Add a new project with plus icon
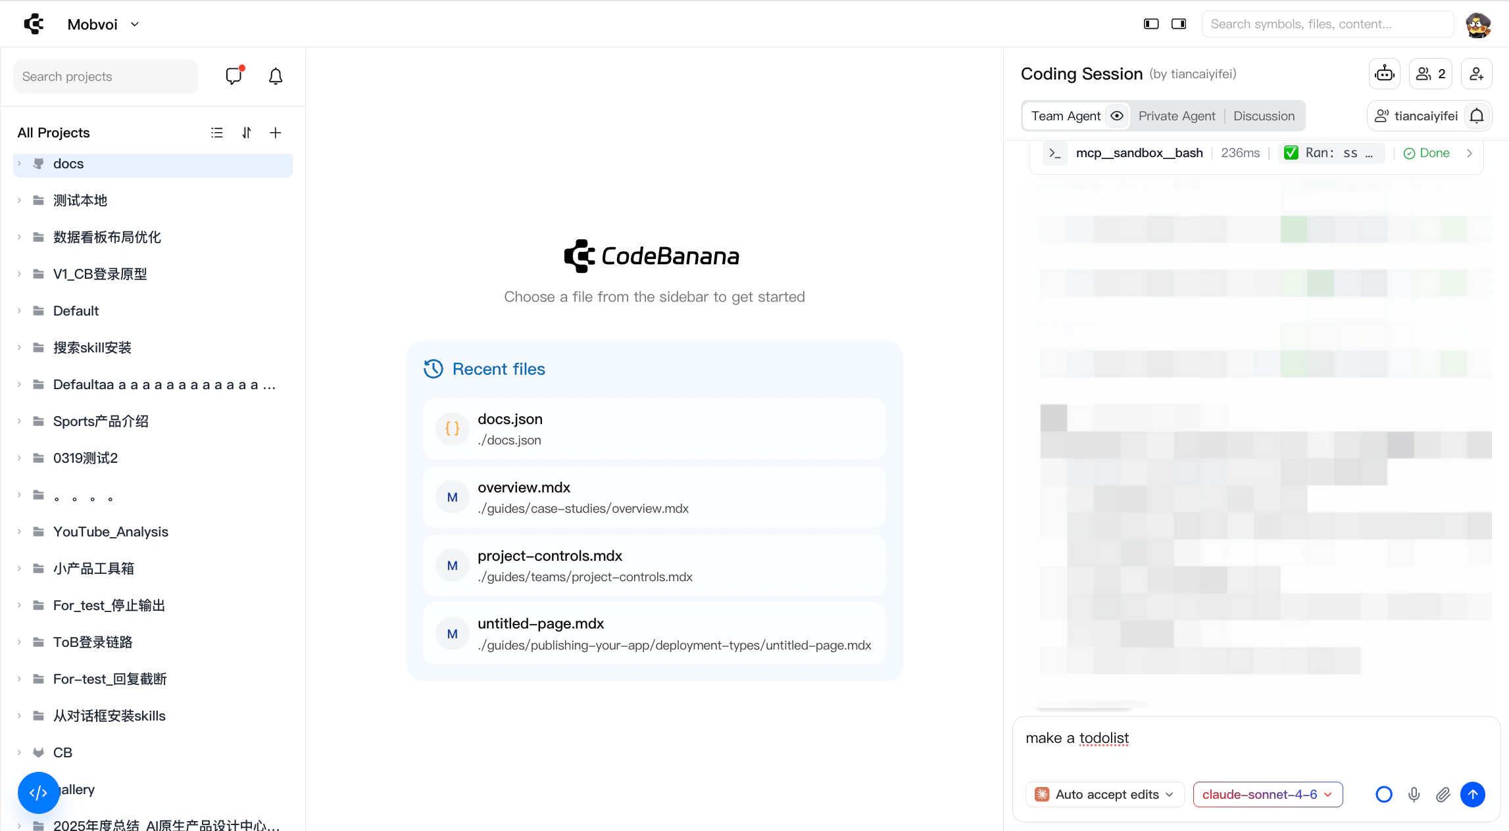The height and width of the screenshot is (831, 1509). coord(276,133)
